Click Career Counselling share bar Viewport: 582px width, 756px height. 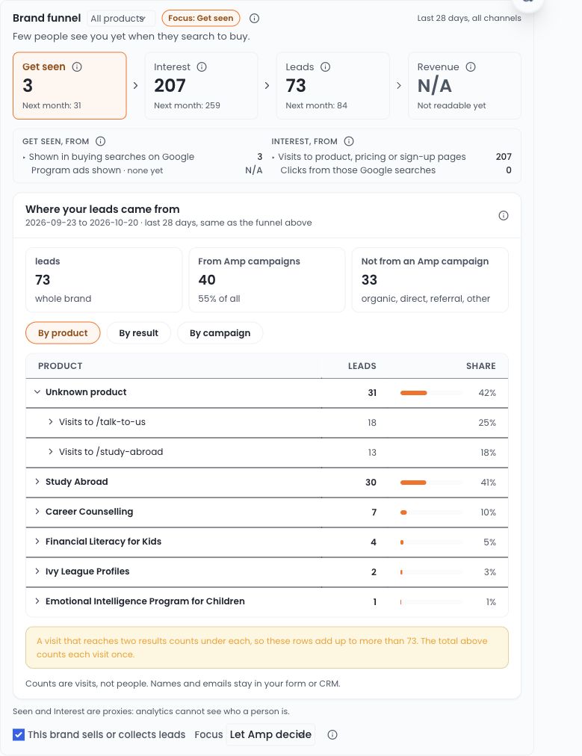pos(430,512)
